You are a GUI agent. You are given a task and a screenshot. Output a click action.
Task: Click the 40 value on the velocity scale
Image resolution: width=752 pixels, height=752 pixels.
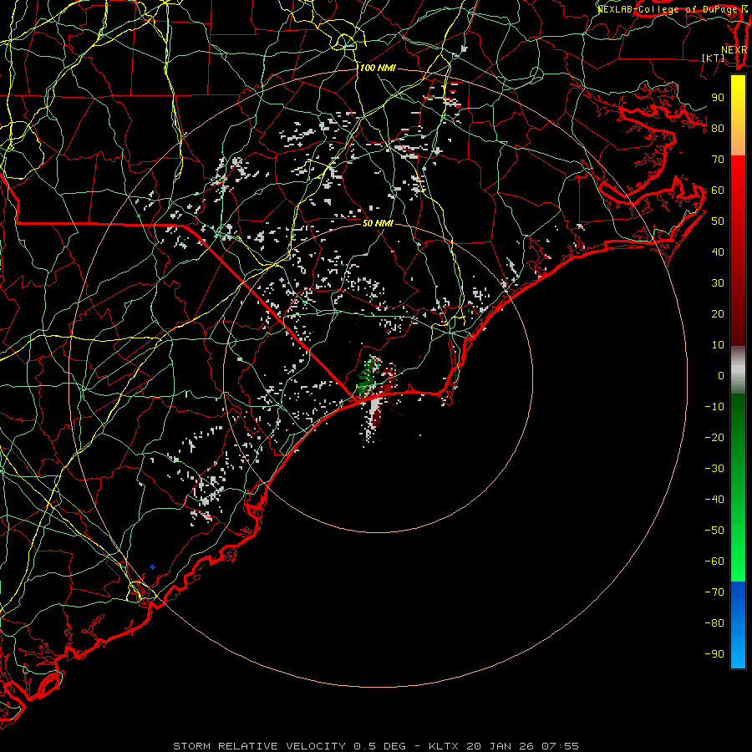(718, 252)
